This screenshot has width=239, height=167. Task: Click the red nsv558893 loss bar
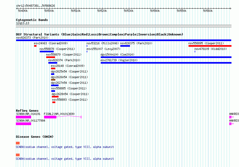pyautogui.click(x=54, y=102)
